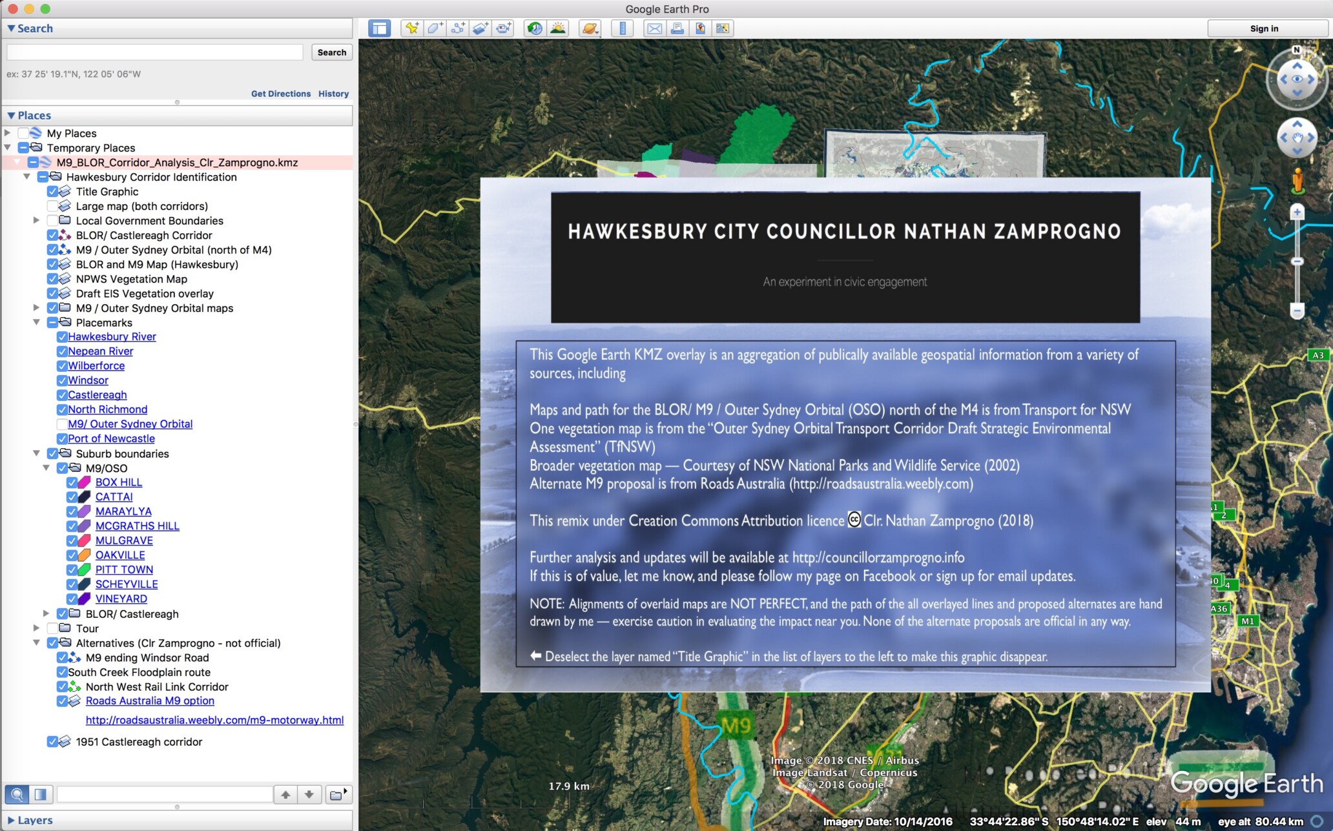Collapse Hawkesbury Corridor Identification folder
1333x831 pixels.
(x=27, y=177)
